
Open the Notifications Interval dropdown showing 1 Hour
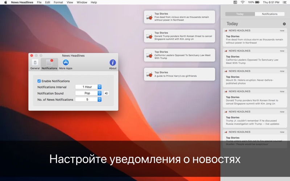(88, 87)
